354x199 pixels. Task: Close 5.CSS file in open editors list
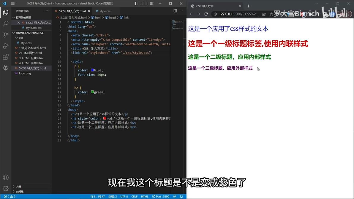click(x=18, y=23)
